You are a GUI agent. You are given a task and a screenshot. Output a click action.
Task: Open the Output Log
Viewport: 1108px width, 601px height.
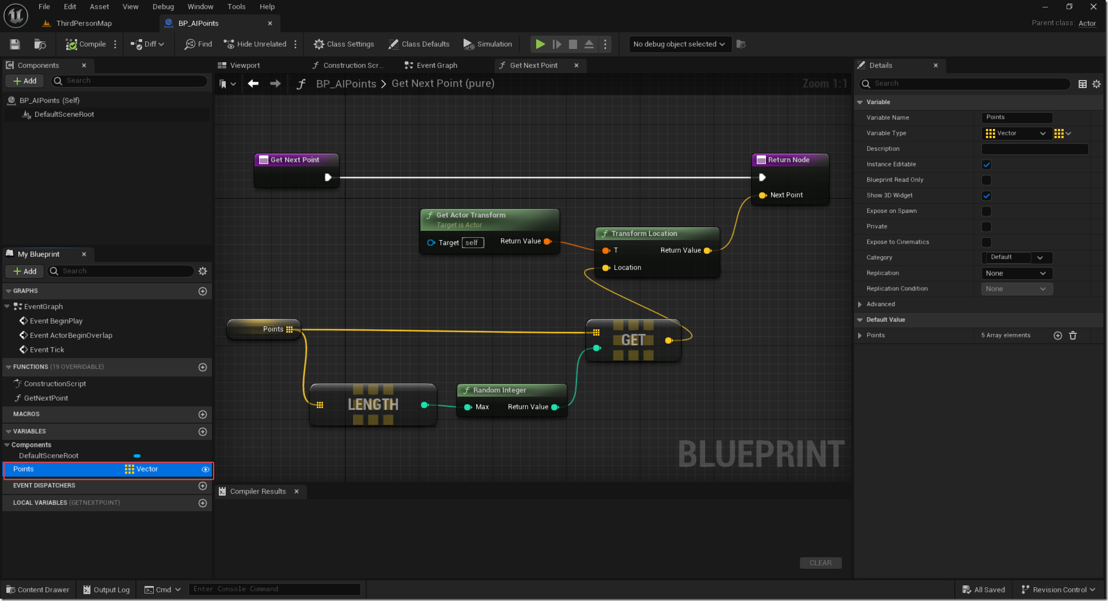pyautogui.click(x=107, y=590)
